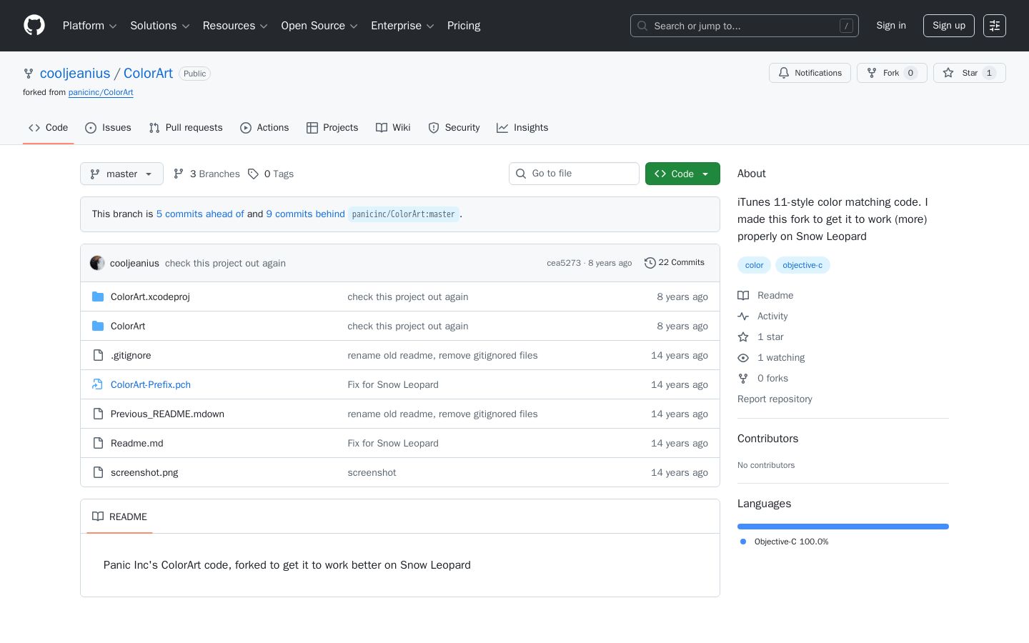Expand the Platform menu
The height and width of the screenshot is (643, 1029).
click(x=90, y=26)
